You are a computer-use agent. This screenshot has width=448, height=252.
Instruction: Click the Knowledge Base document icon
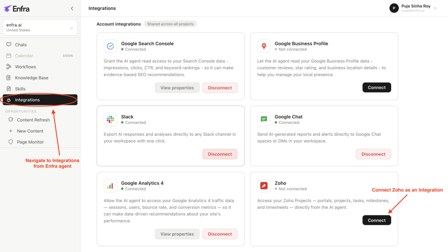(x=9, y=78)
